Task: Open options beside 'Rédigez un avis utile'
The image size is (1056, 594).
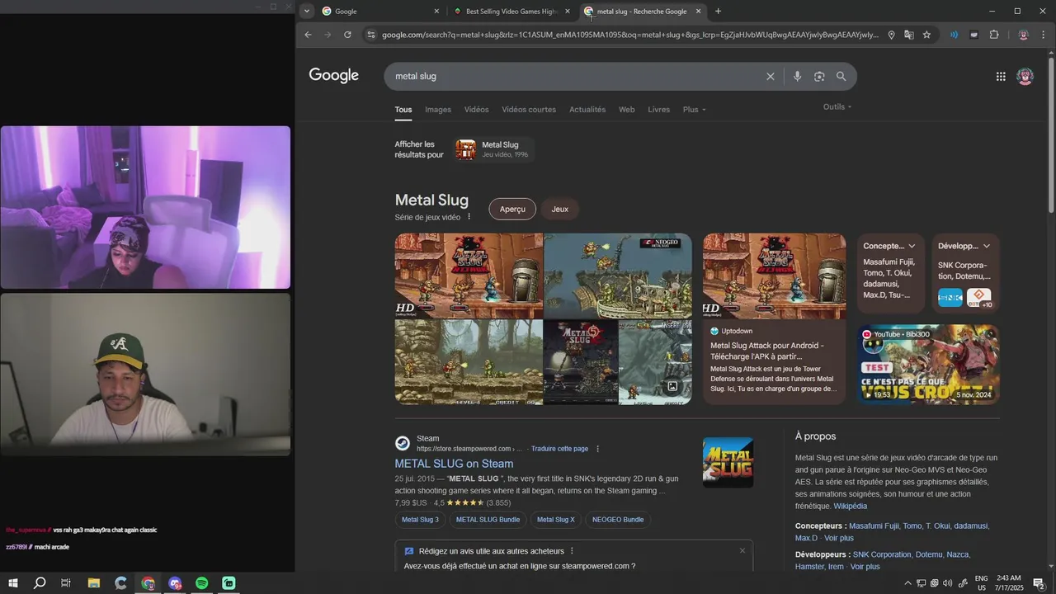Action: (572, 551)
